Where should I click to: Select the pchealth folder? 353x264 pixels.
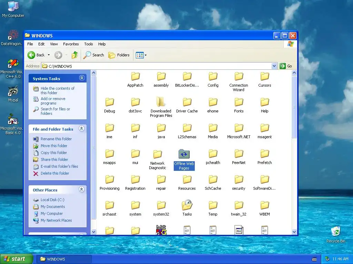click(213, 157)
